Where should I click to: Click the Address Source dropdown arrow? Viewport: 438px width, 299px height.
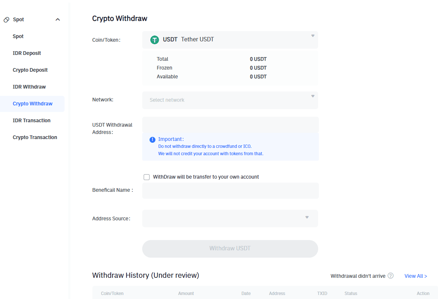[307, 217]
